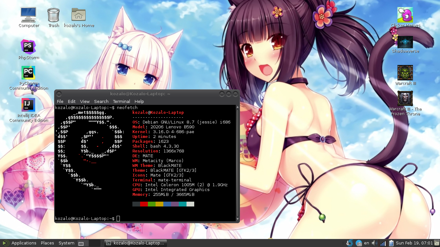Open the Sun Feb 19 clock calendar

(414, 243)
